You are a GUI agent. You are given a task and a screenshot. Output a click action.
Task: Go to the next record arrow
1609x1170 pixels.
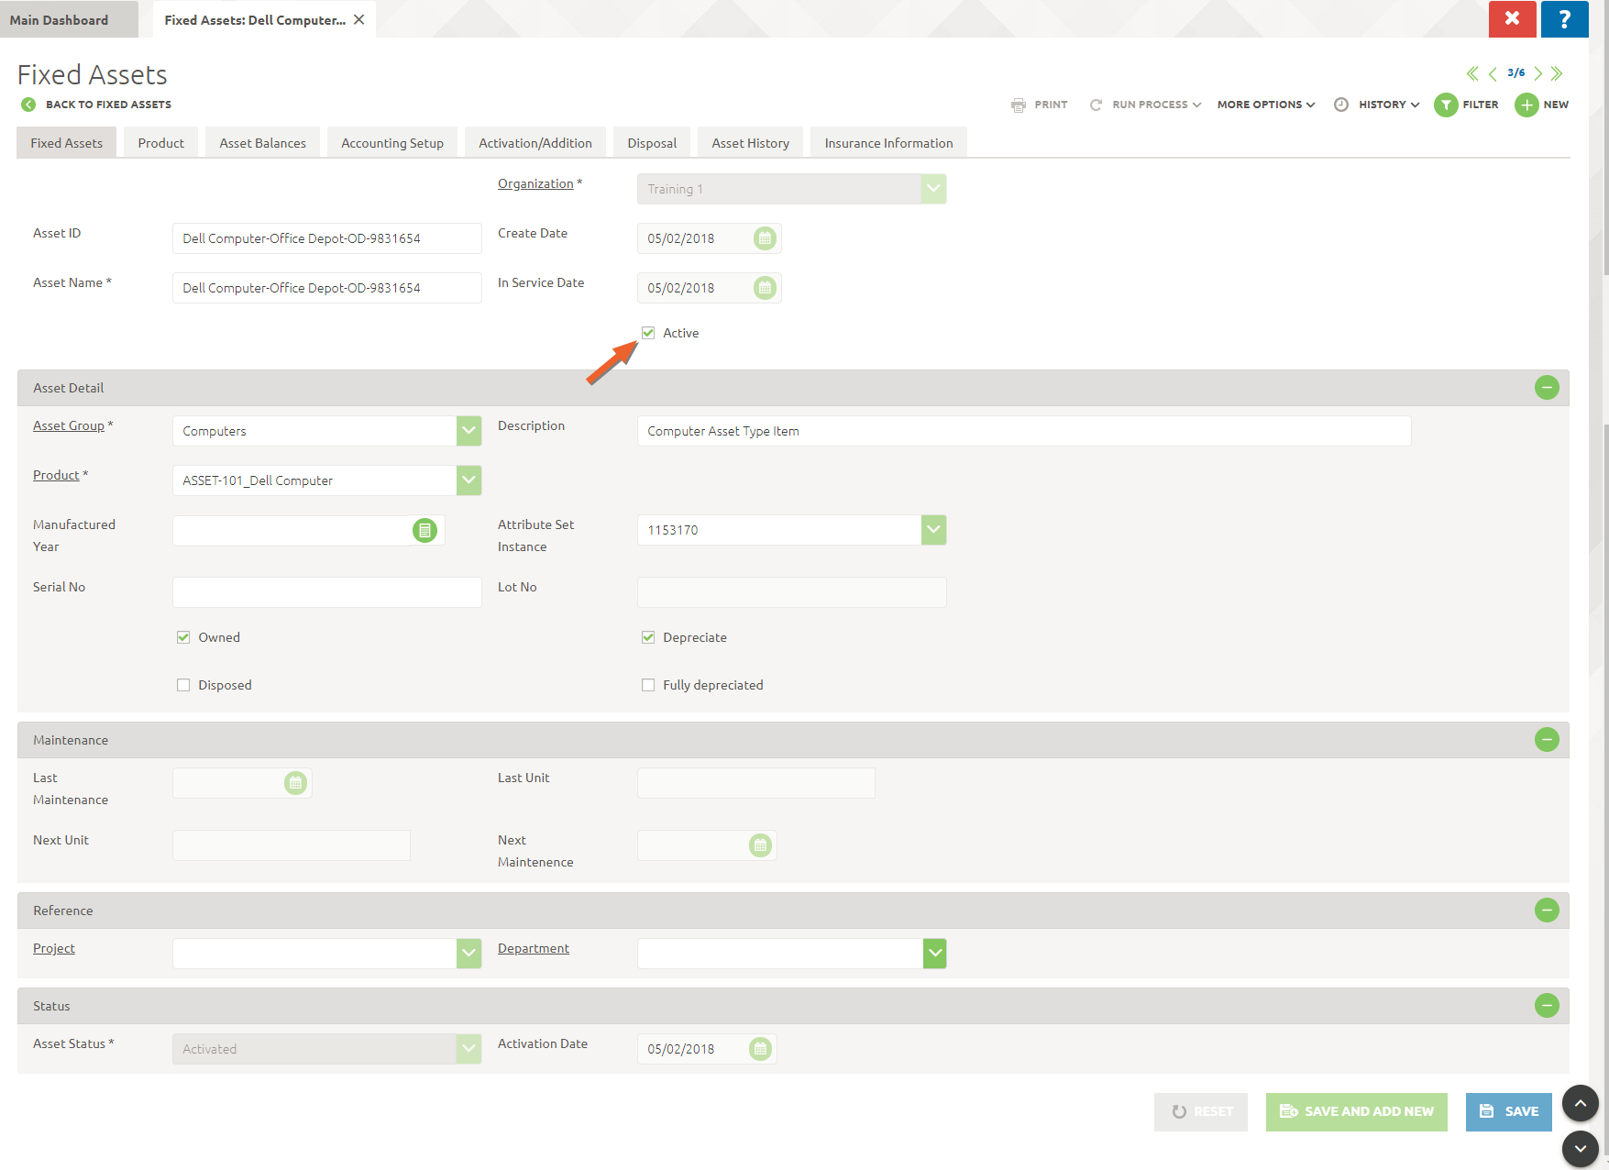tap(1538, 73)
